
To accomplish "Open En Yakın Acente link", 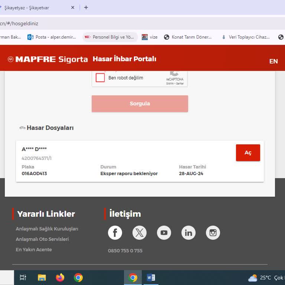I will [34, 249].
